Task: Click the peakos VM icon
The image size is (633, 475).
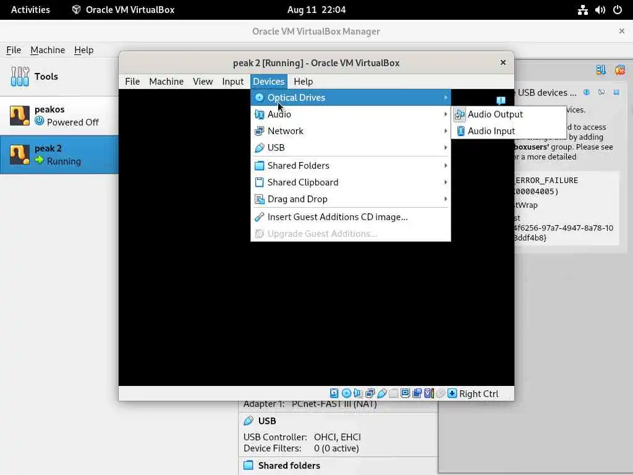Action: click(20, 116)
